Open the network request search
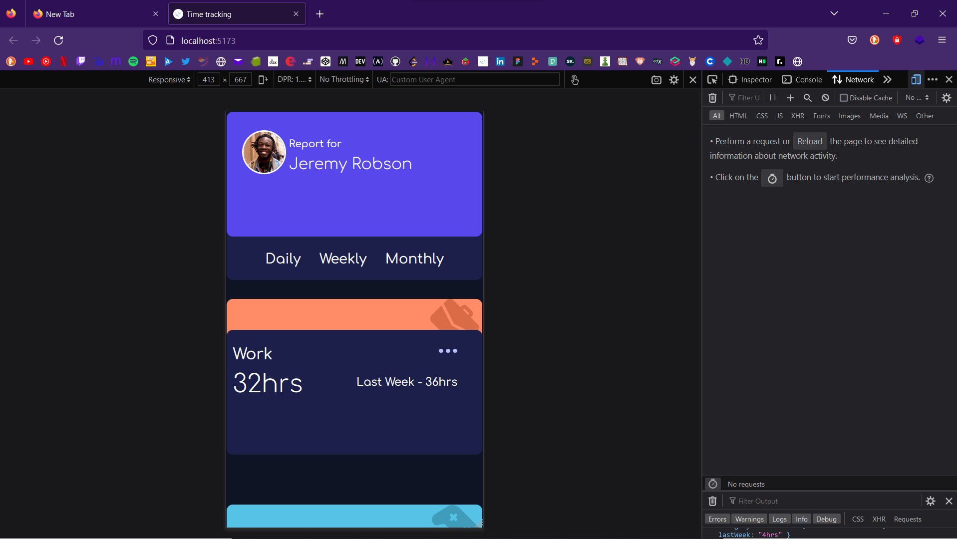957x539 pixels. (808, 98)
